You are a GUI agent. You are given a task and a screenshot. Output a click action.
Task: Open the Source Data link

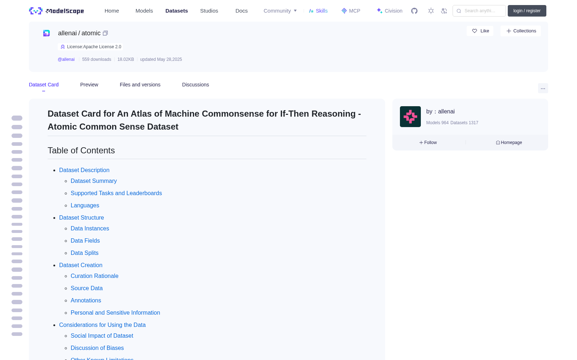87,288
